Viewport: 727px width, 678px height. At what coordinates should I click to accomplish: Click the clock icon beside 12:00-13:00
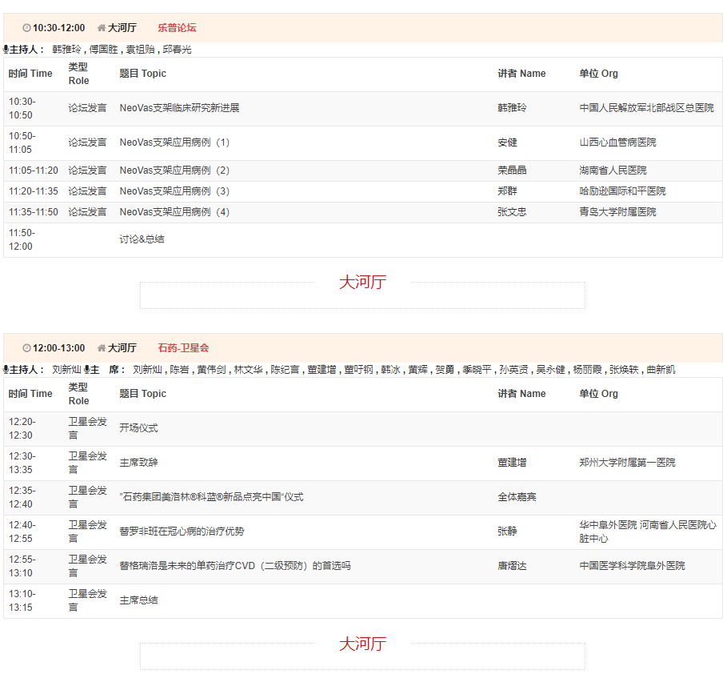coord(27,348)
